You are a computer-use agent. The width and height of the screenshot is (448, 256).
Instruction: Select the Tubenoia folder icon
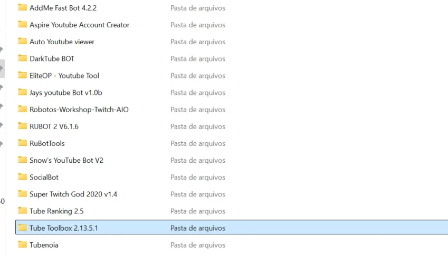pos(22,244)
